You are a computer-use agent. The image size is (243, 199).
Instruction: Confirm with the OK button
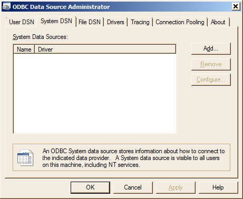(x=90, y=187)
